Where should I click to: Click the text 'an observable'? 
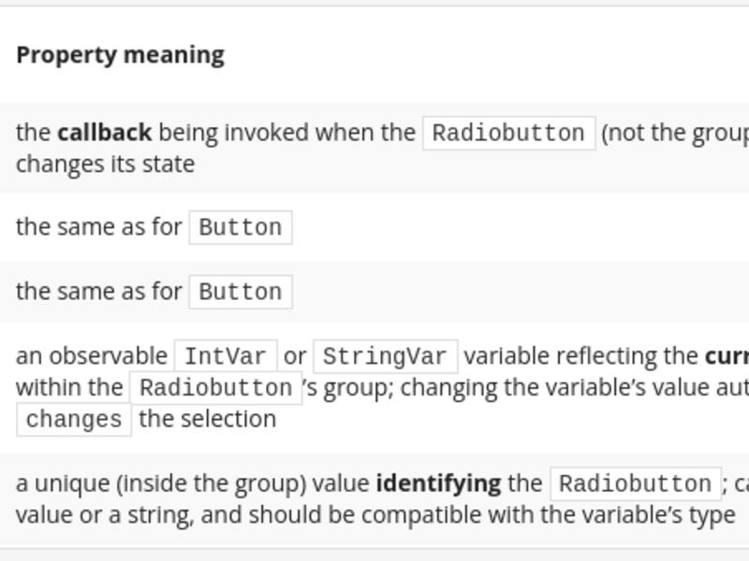(x=92, y=356)
